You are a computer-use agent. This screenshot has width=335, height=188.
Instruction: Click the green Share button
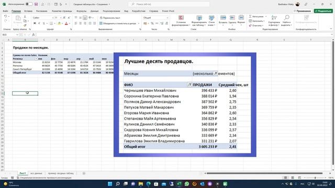(x=323, y=11)
